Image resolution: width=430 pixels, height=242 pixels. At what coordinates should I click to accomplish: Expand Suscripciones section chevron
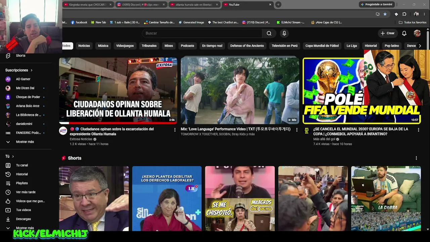click(x=32, y=70)
